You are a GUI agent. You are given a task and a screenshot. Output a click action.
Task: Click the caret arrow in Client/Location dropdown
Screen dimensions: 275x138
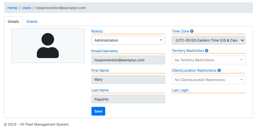(241, 80)
